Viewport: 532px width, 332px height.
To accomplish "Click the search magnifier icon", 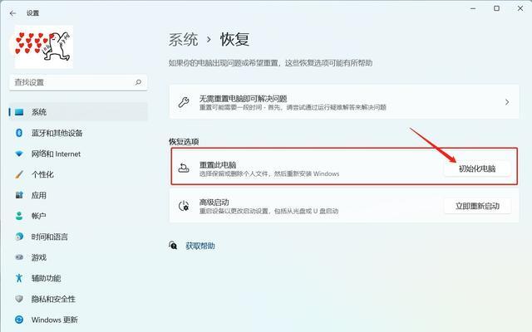I will pyautogui.click(x=138, y=82).
